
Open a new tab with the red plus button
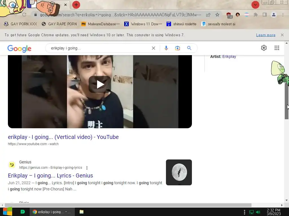tap(76, 5)
